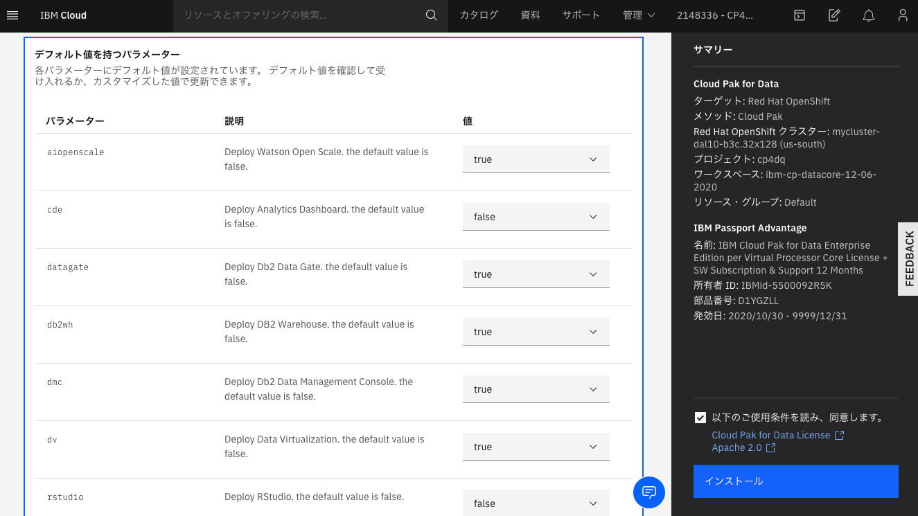Click the rstudio parameter name

[x=65, y=497]
